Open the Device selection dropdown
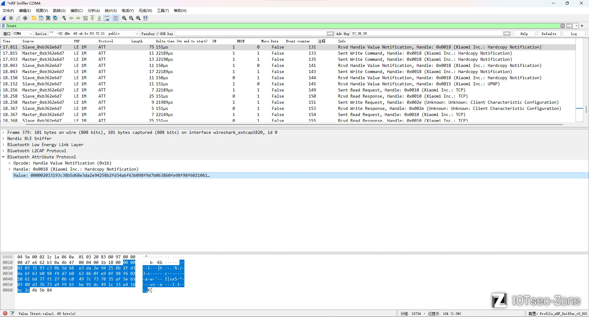 (x=94, y=33)
